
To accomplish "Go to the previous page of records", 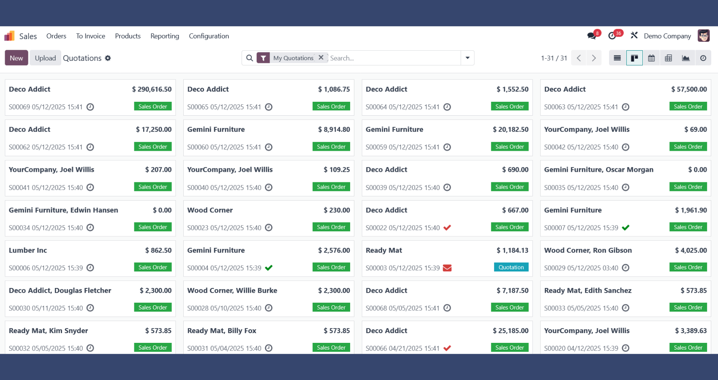I will coord(579,58).
